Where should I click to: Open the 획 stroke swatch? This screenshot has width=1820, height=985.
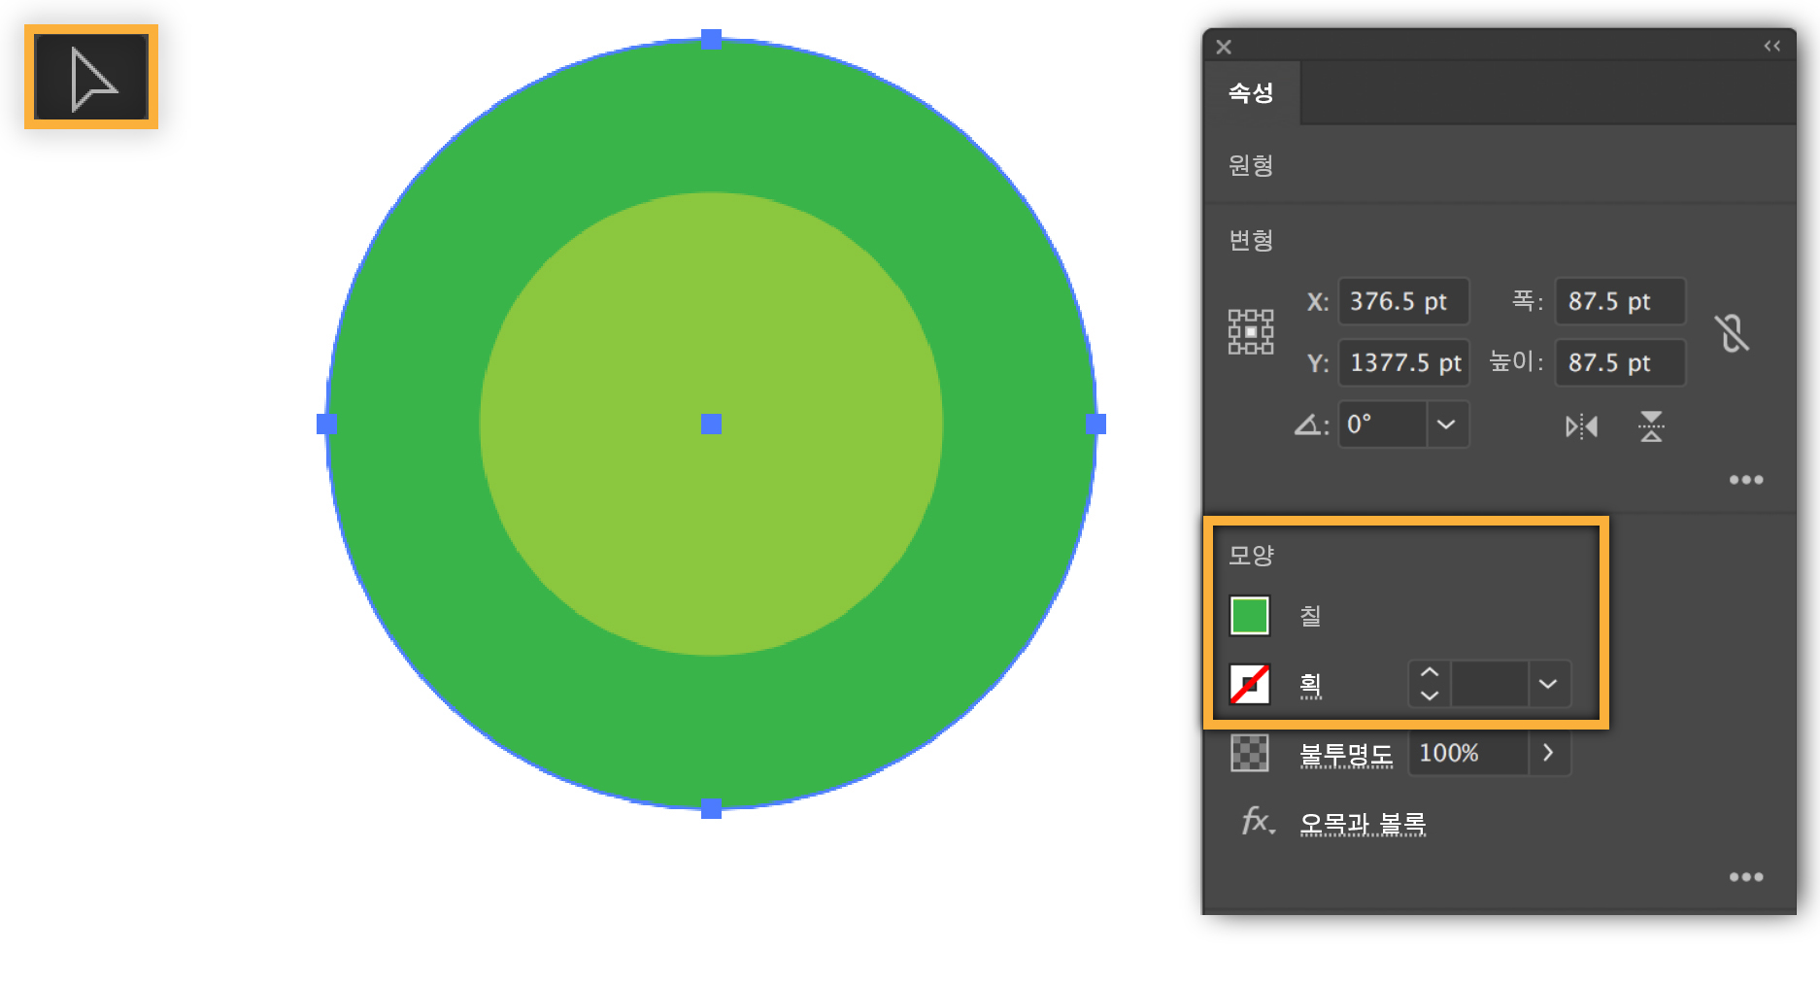pyautogui.click(x=1250, y=684)
